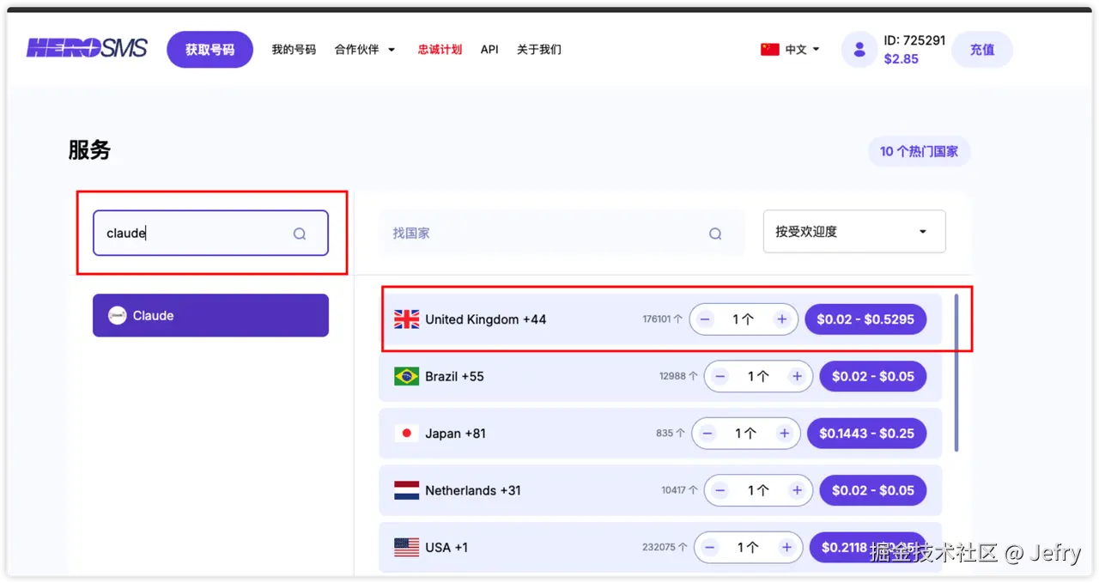Click the Netherlands +31 label
The image size is (1099, 583).
[x=473, y=490]
